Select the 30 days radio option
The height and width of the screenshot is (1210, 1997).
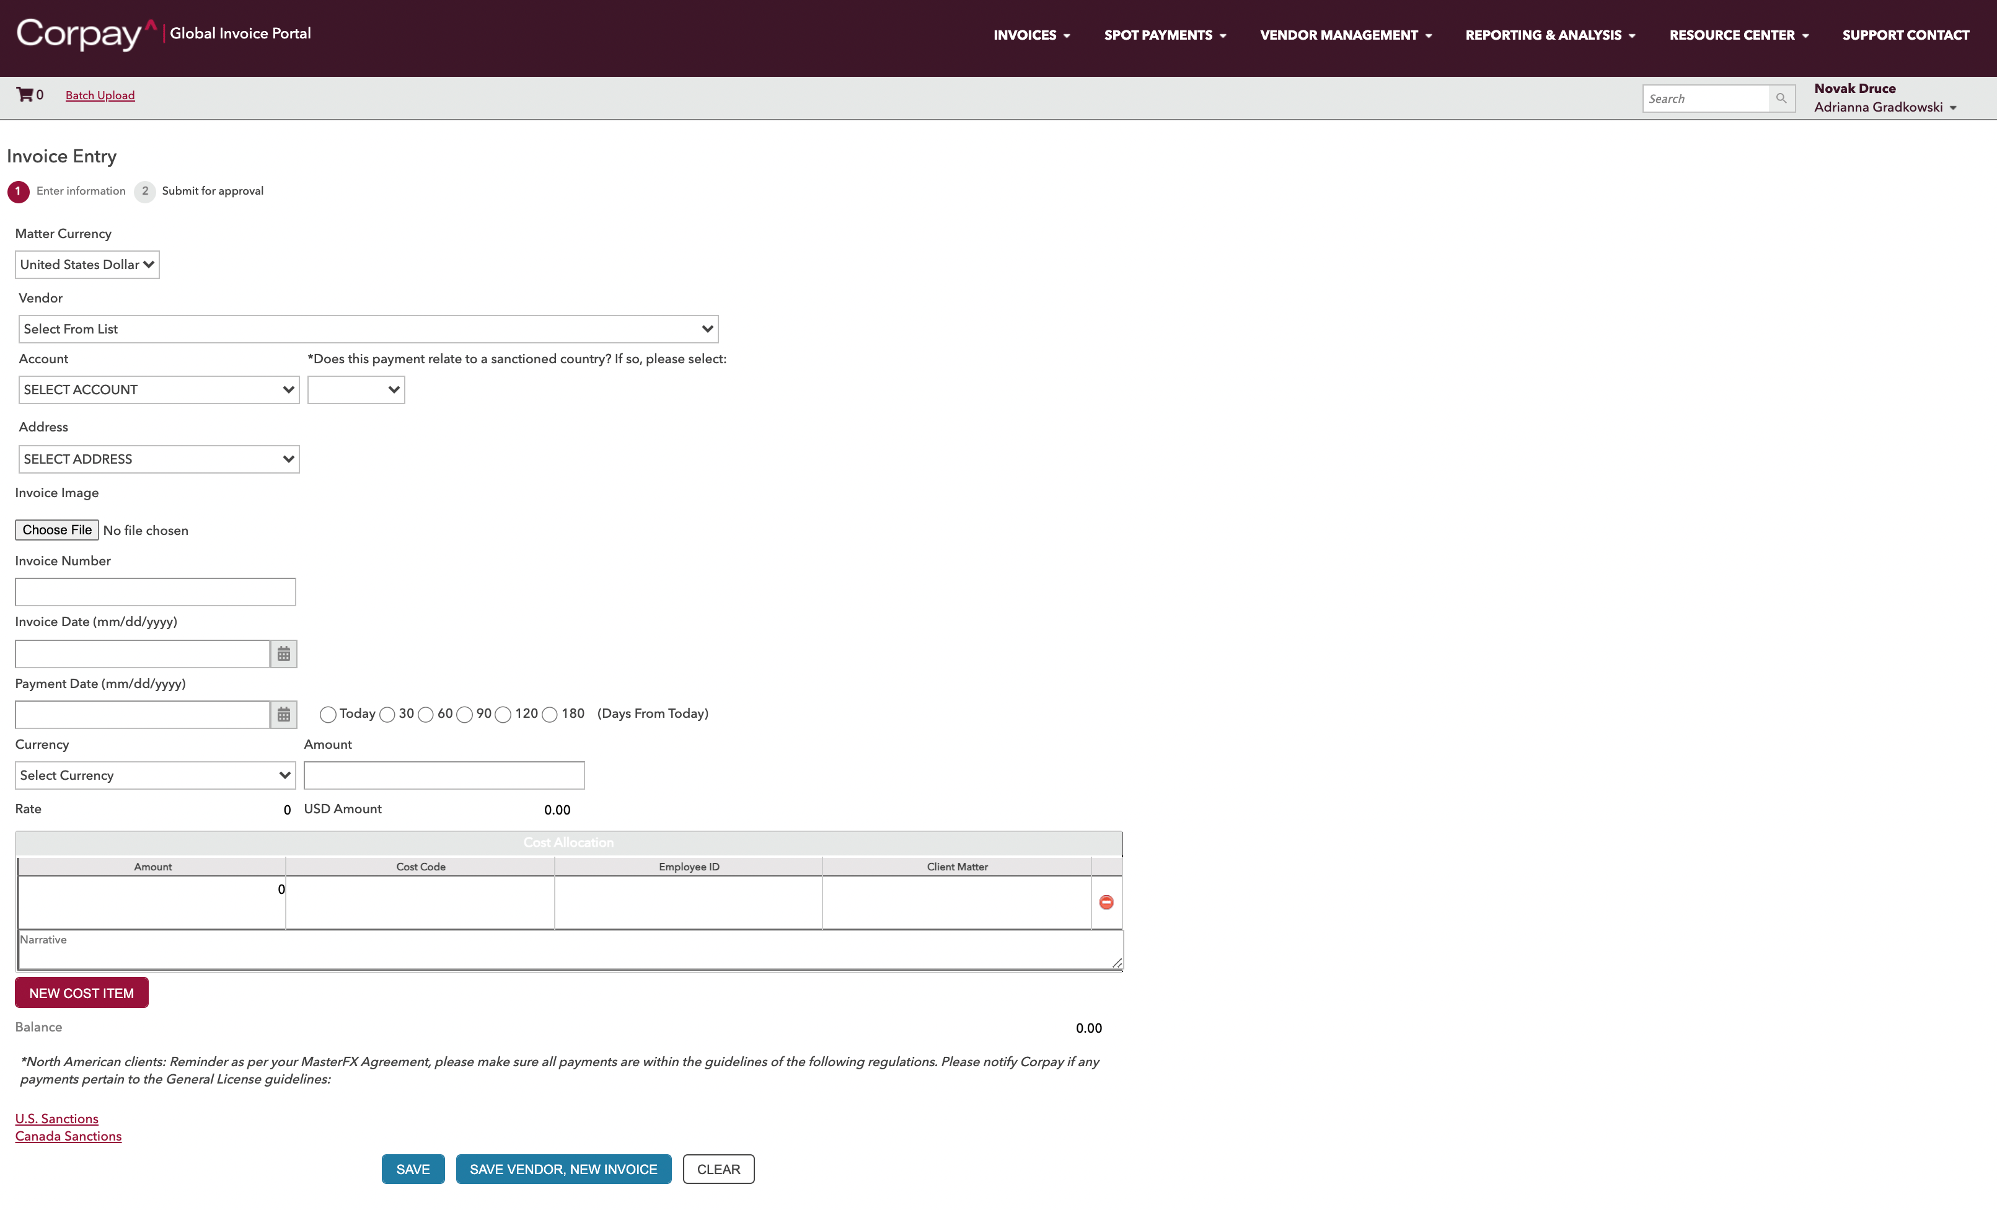tap(387, 715)
